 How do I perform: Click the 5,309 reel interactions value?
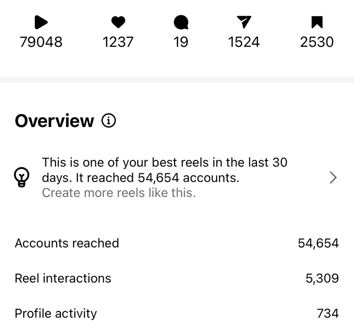pyautogui.click(x=322, y=278)
